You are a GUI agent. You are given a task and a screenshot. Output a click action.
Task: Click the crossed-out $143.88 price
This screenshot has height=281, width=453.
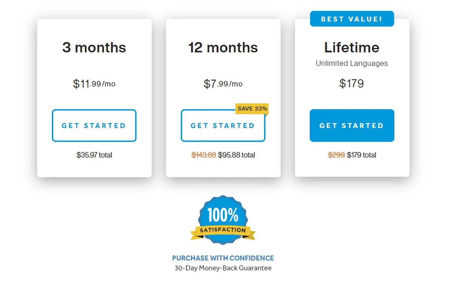pos(204,155)
